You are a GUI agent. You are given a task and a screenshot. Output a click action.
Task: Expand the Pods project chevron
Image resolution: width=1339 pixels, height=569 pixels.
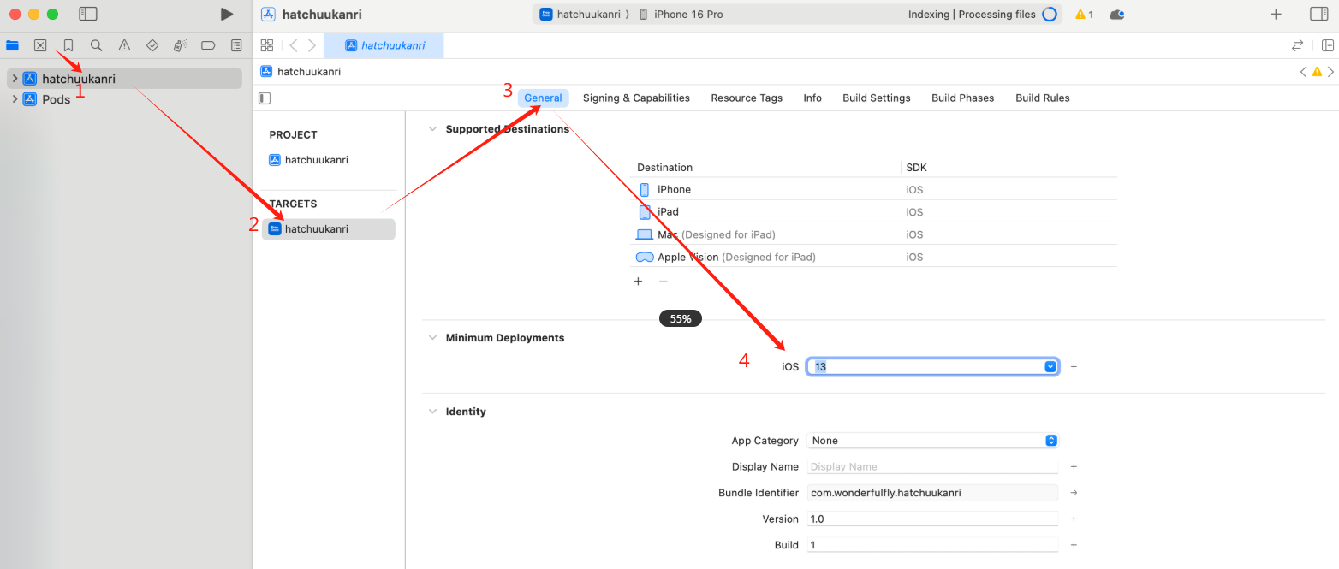click(x=15, y=99)
